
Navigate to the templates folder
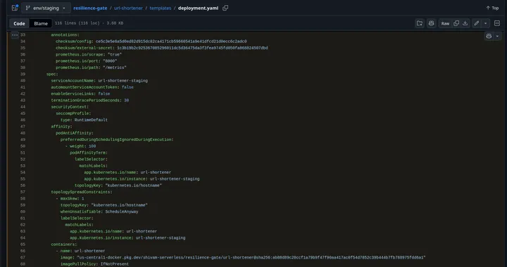pyautogui.click(x=161, y=8)
